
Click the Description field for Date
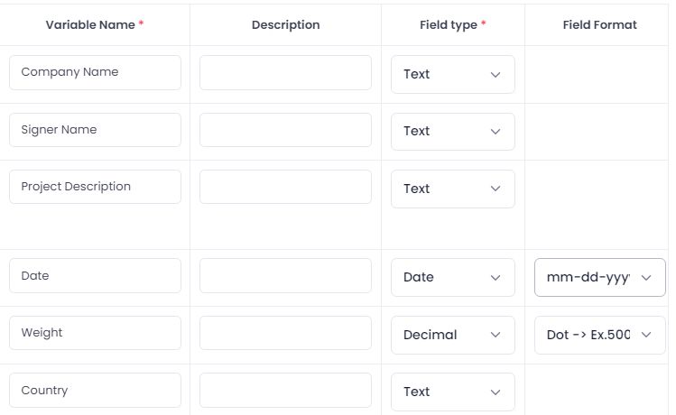285,276
